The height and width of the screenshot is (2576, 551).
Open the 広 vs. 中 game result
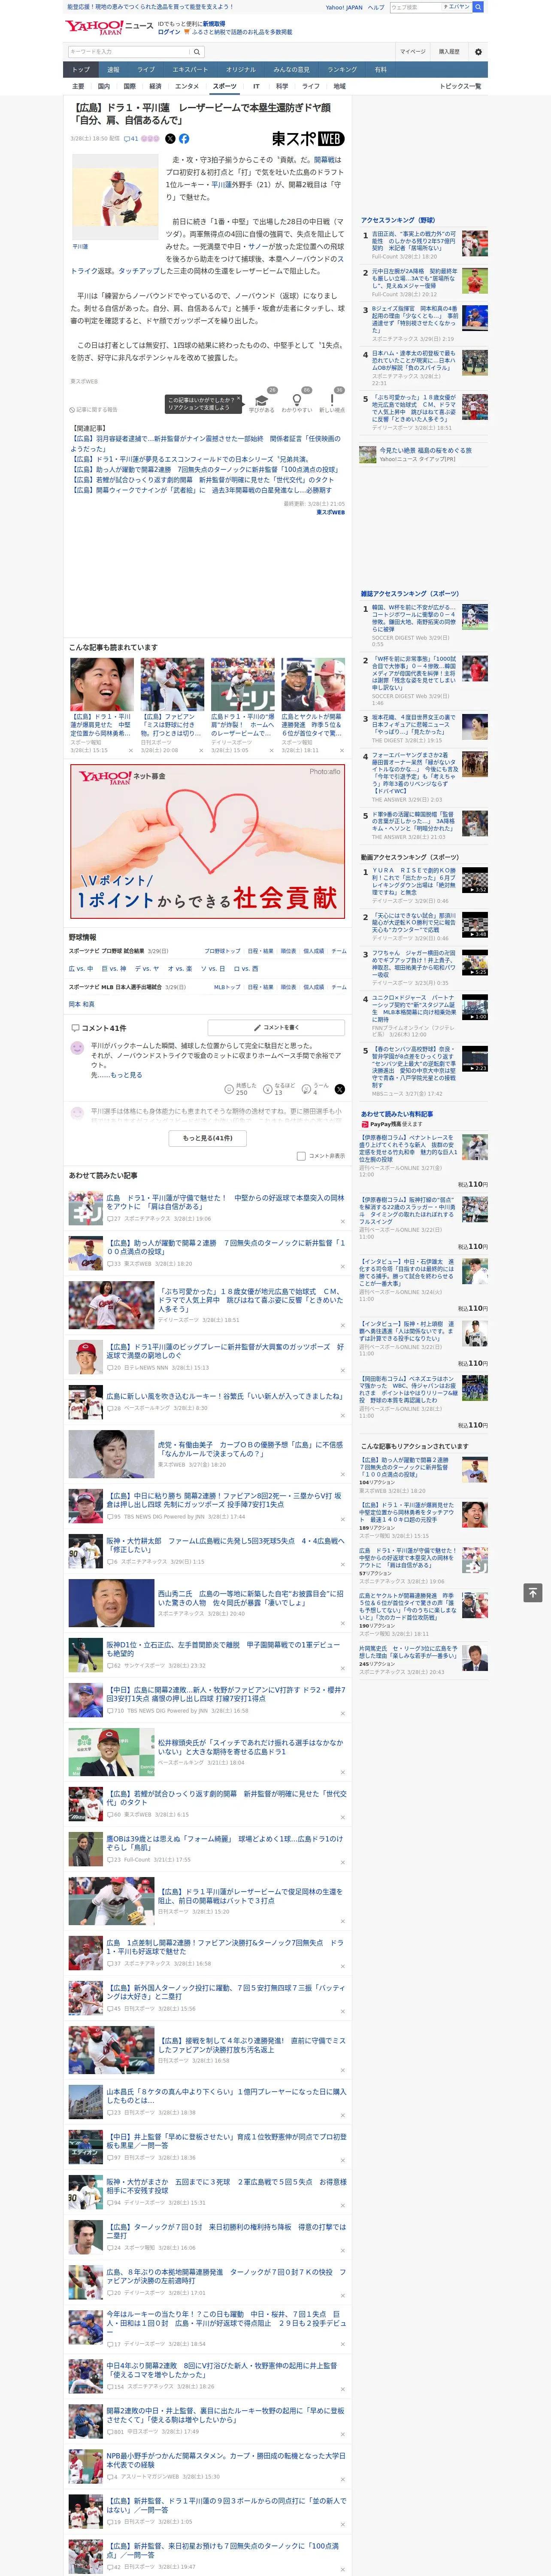(81, 969)
